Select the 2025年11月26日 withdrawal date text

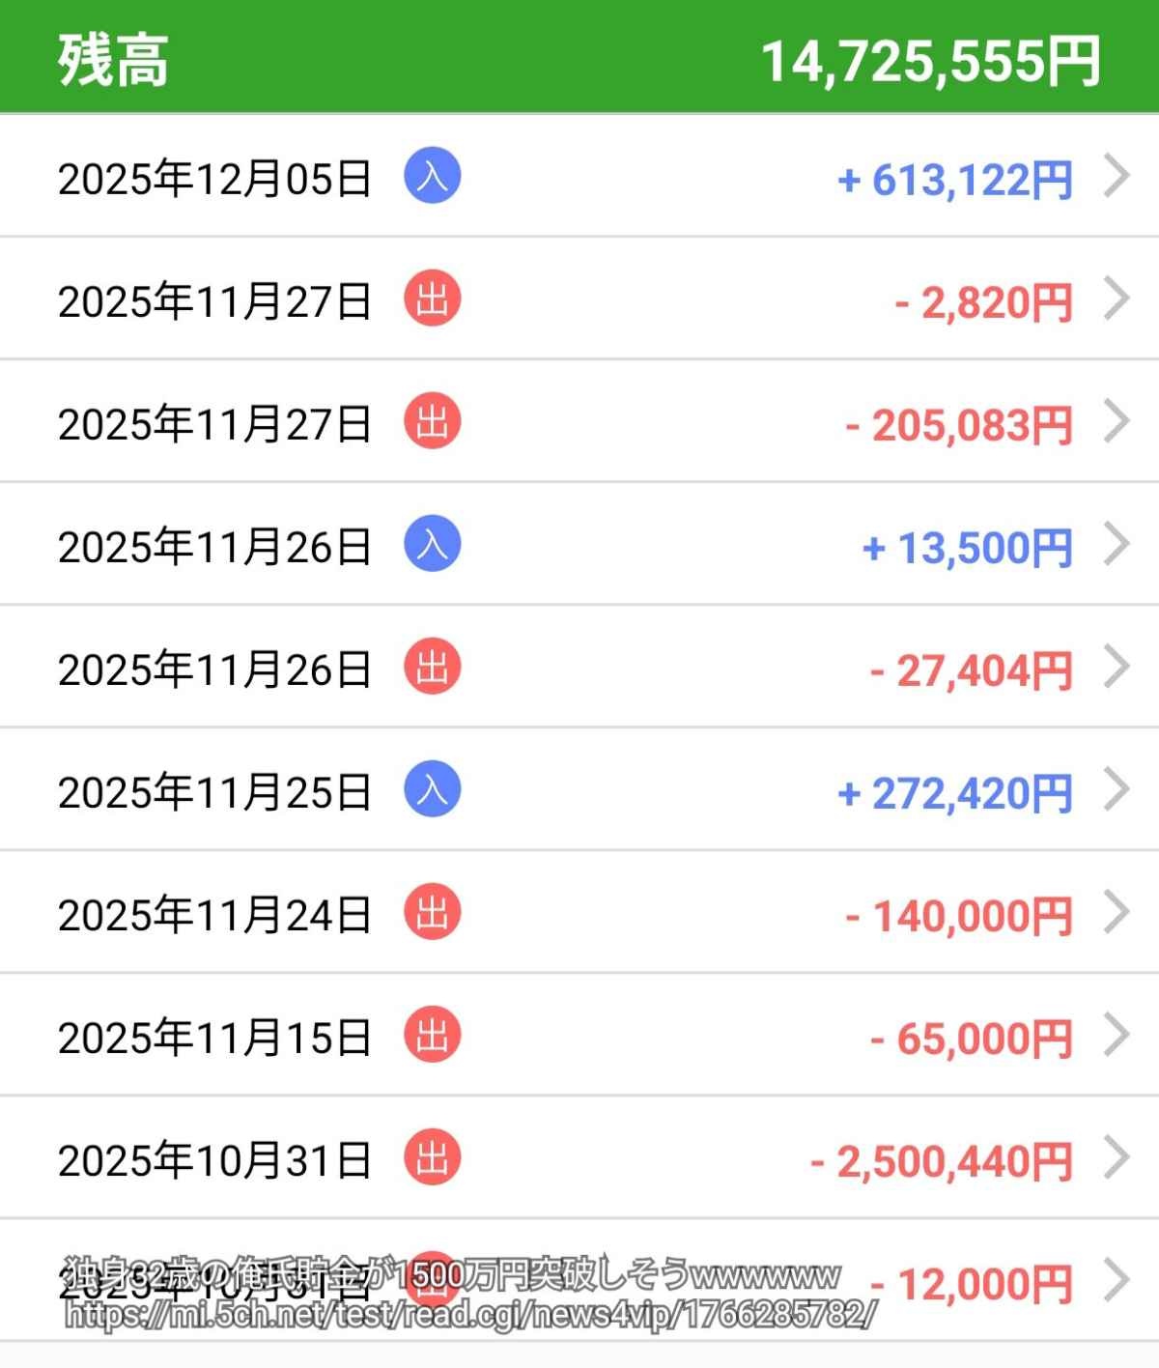tap(214, 670)
